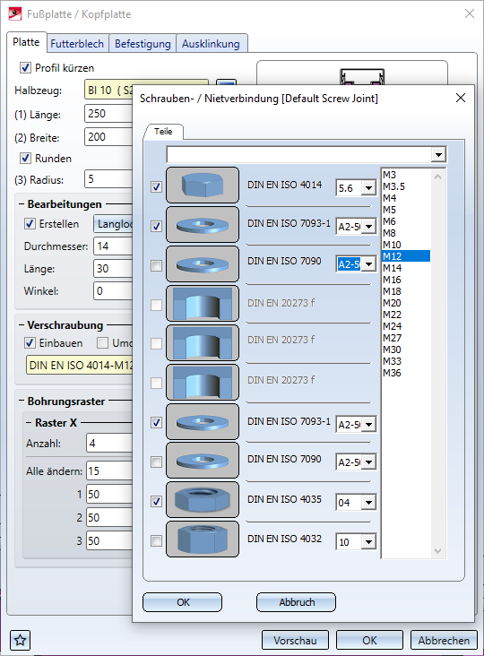The height and width of the screenshot is (656, 484).
Task: Enable the first DIN EN ISO 7090 checkbox
Action: [x=157, y=265]
